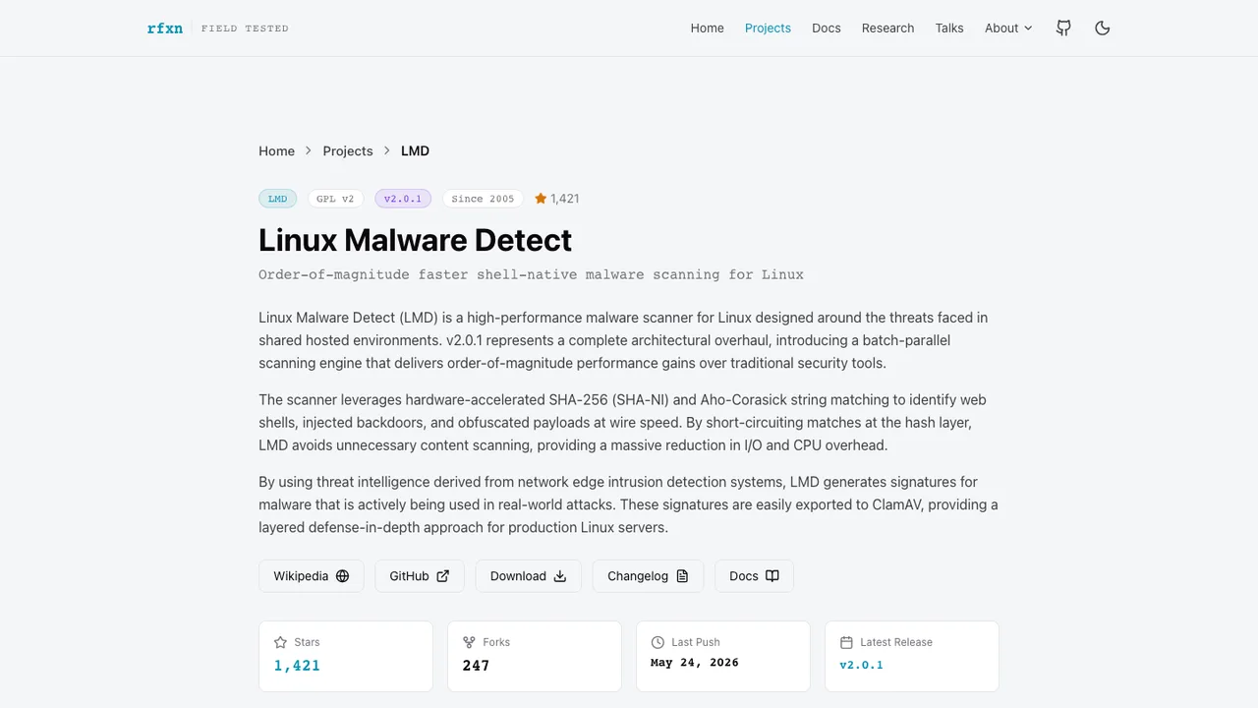Click the 1,421 stars count in Stars card
Screen dimensions: 1258x708
pos(297,666)
